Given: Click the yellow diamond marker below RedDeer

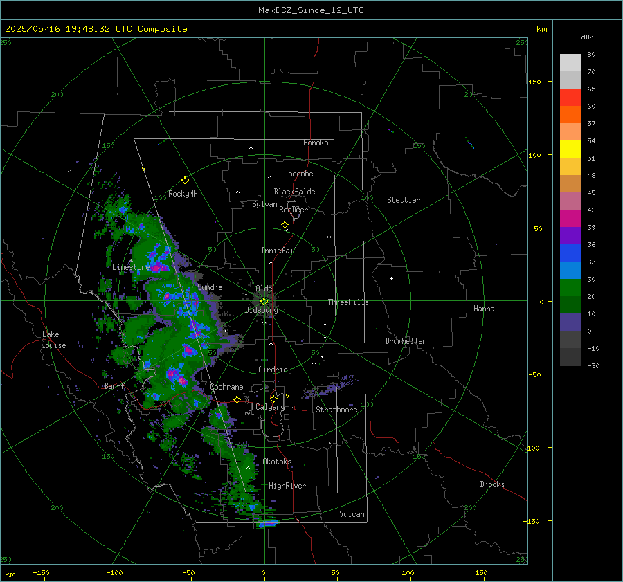Looking at the screenshot, I should pyautogui.click(x=285, y=225).
